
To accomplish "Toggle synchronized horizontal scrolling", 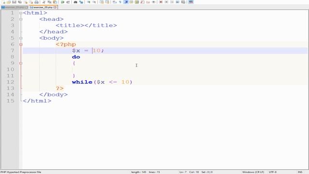I will click(107, 2).
